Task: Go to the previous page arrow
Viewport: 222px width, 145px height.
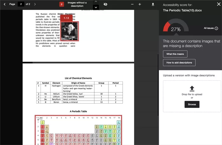Action: (4, 4)
